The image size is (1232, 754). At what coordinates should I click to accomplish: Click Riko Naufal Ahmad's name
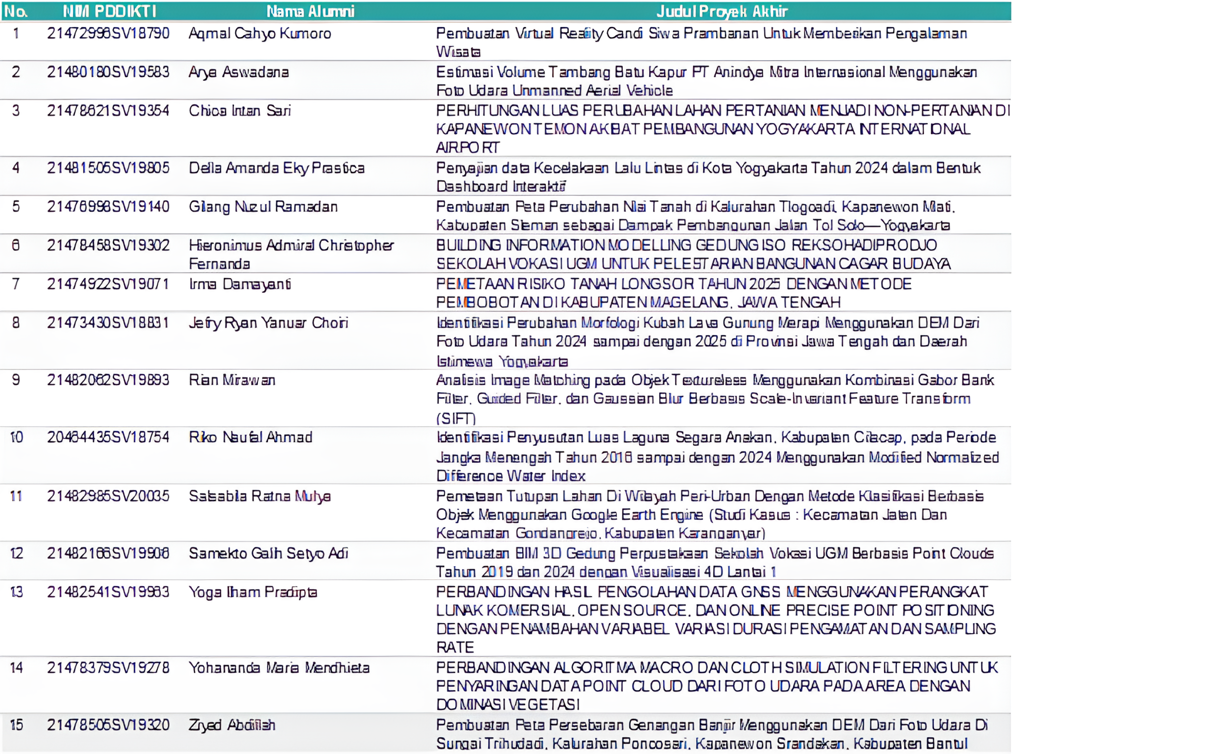[251, 437]
